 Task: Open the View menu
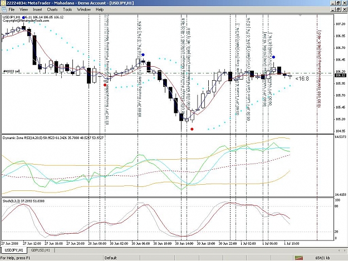(x=23, y=9)
